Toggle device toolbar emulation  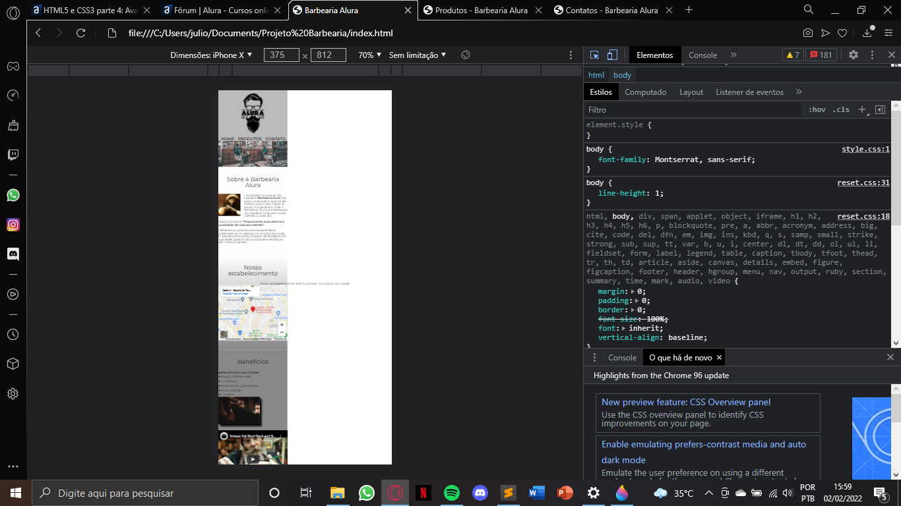point(612,55)
